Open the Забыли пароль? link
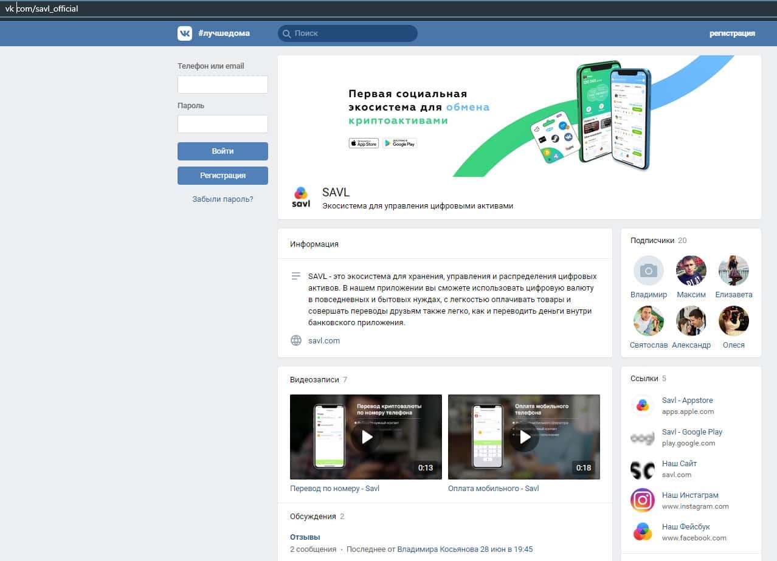This screenshot has height=561, width=777. [x=223, y=199]
